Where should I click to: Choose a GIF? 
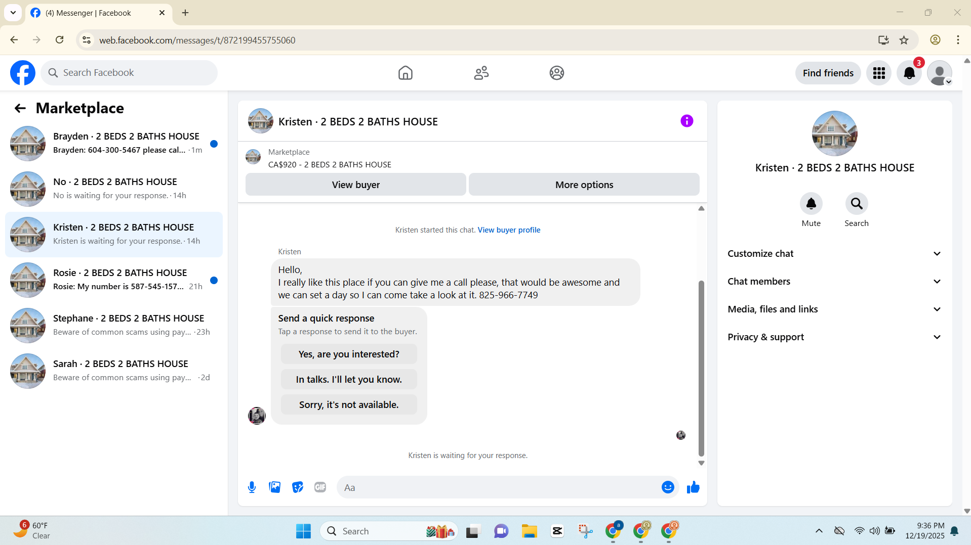coord(320,487)
